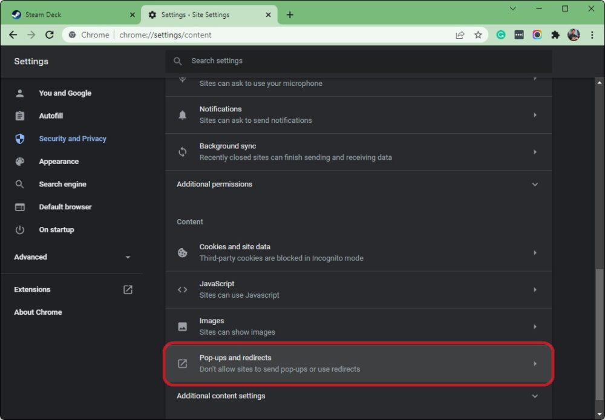The height and width of the screenshot is (420, 605).
Task: Open the Grammarly extension icon
Action: 501,35
